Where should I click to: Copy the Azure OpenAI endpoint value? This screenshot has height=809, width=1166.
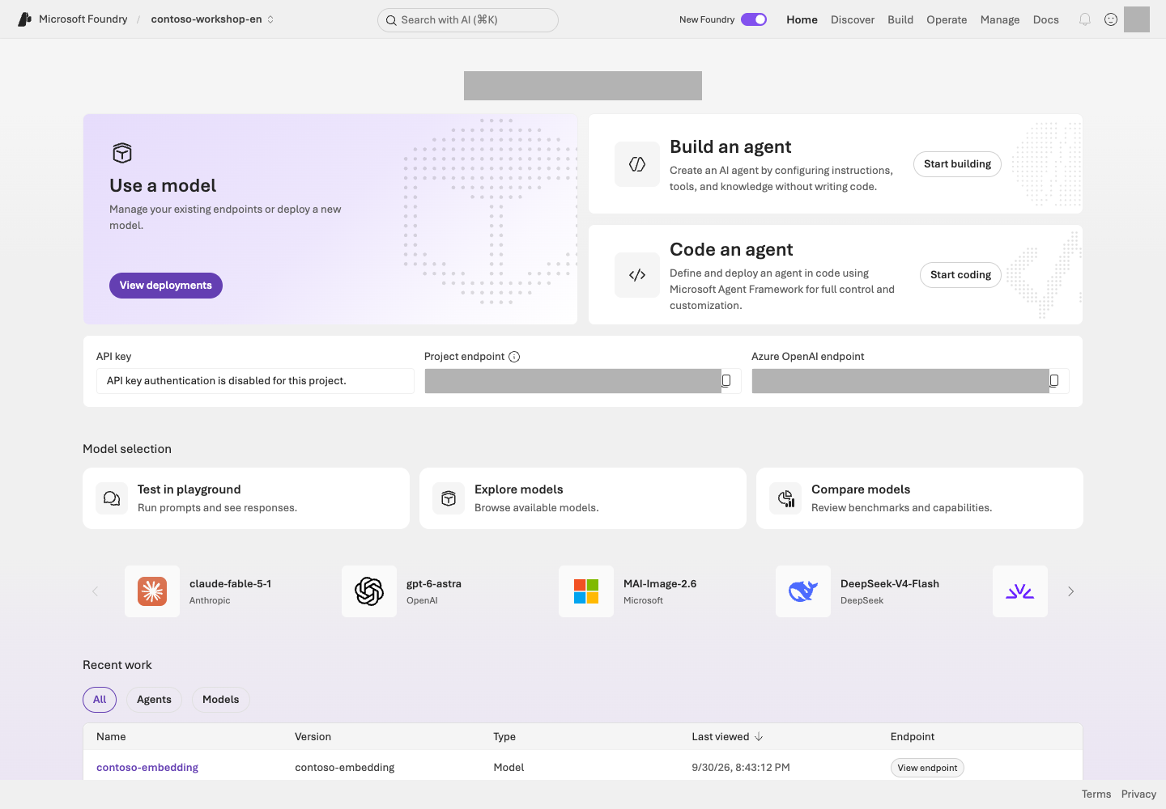tap(1054, 380)
